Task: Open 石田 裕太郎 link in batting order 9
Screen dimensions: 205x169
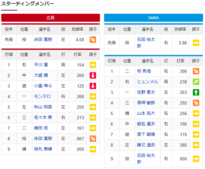Action: (x=146, y=159)
